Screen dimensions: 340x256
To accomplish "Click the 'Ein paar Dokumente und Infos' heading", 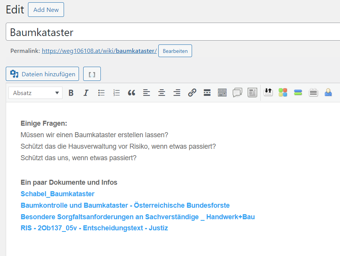I will pos(69,182).
